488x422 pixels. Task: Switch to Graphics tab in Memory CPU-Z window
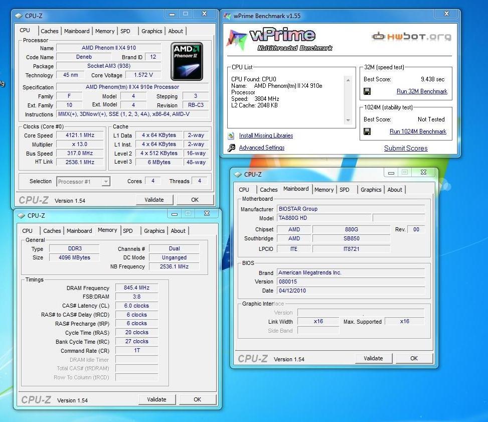(x=154, y=231)
